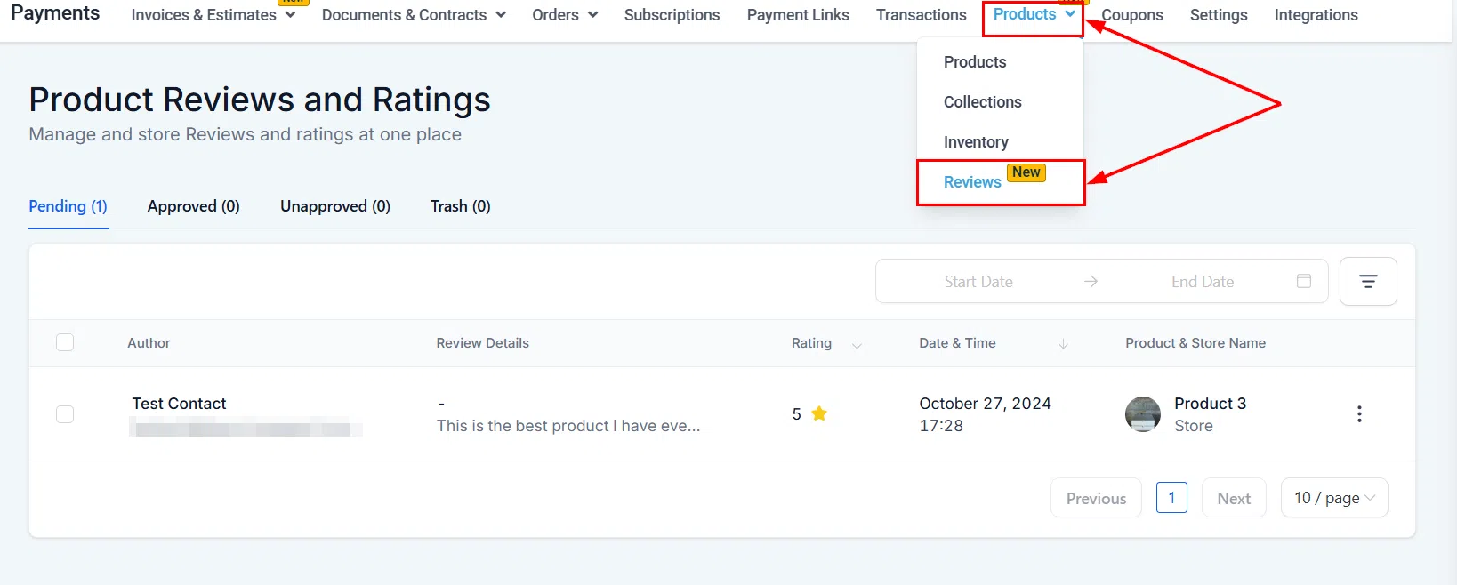Go to Subscriptions in nav bar

click(x=672, y=15)
